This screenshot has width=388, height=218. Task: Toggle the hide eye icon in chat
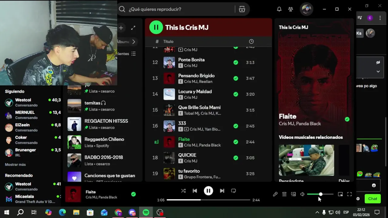[378, 63]
